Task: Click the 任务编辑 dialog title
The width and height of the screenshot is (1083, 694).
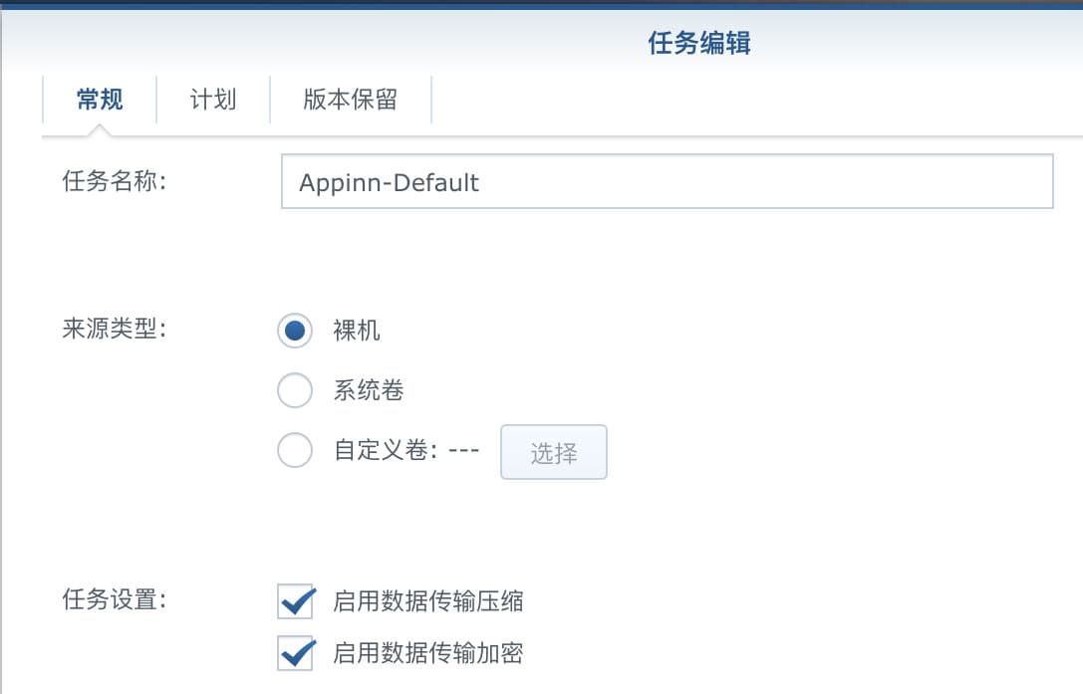Action: click(x=699, y=43)
